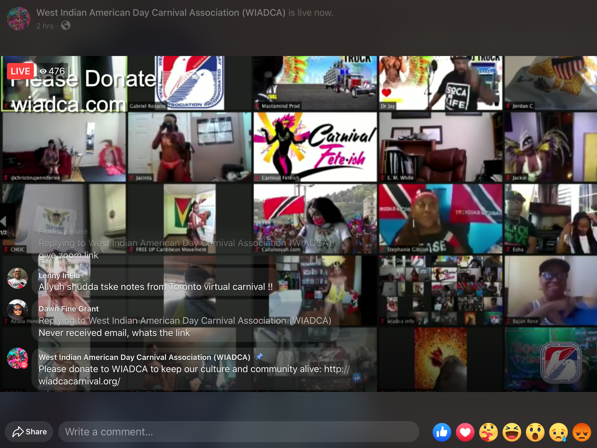Send the Haha laughing reaction
Image resolution: width=597 pixels, height=448 pixels.
[x=512, y=432]
